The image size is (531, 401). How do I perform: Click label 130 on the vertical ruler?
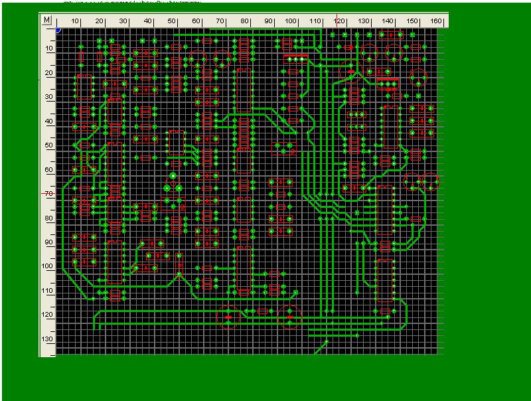coord(48,339)
